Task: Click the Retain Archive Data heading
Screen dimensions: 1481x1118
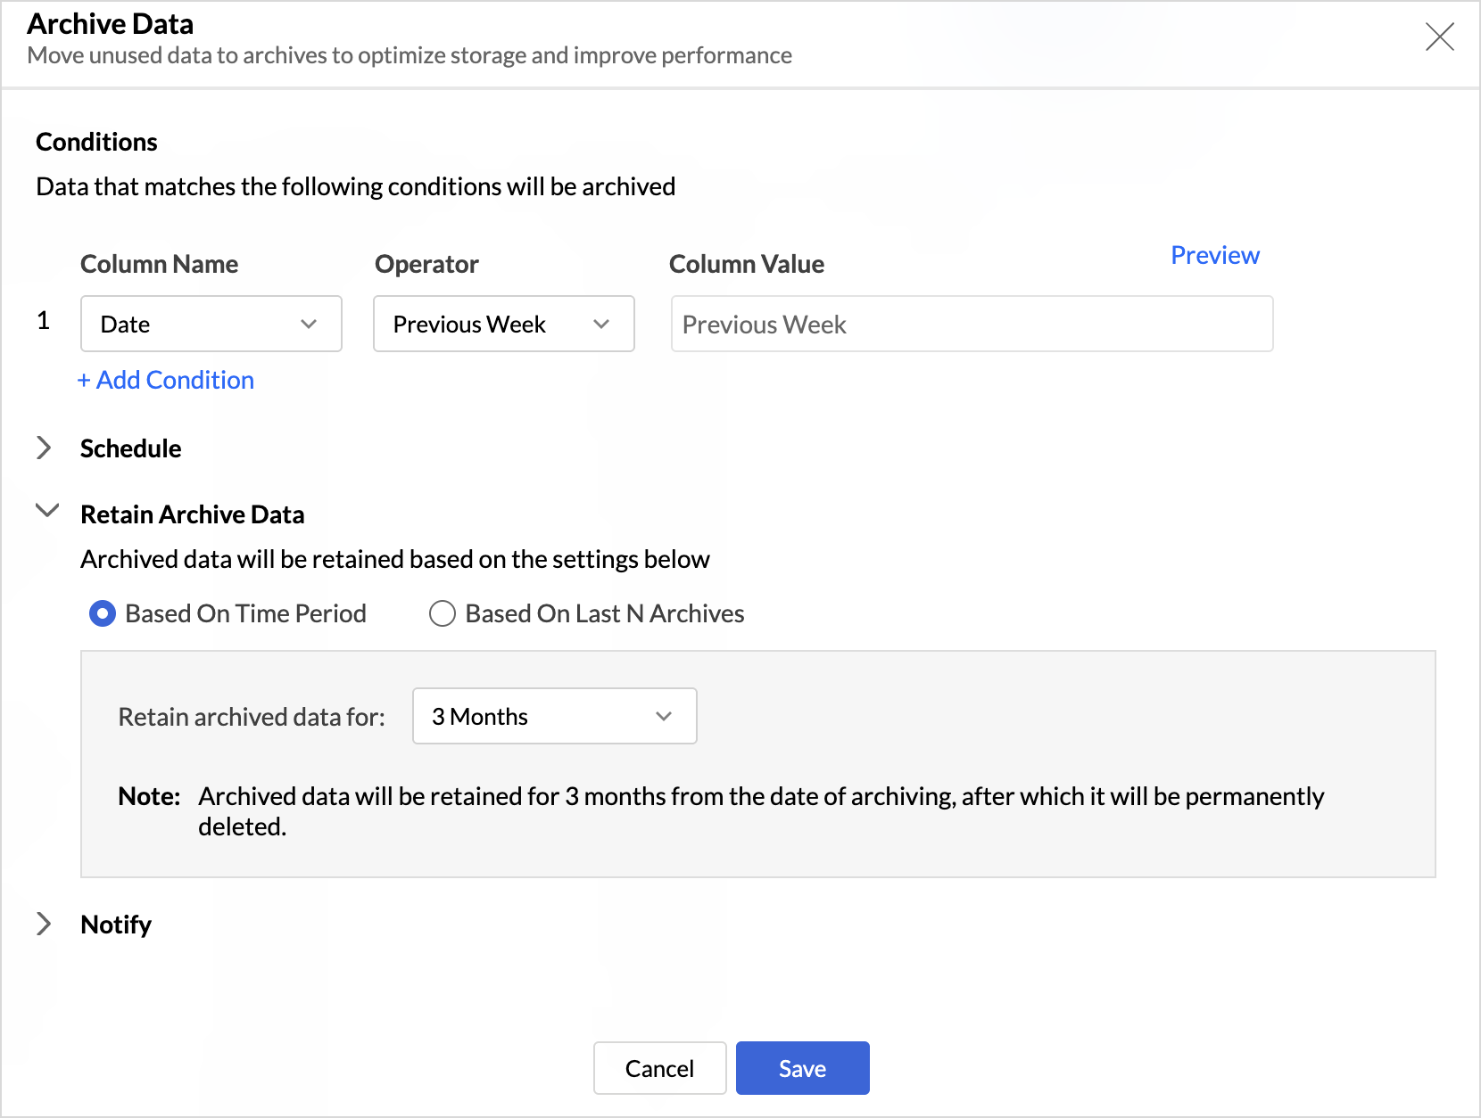Action: [x=193, y=514]
